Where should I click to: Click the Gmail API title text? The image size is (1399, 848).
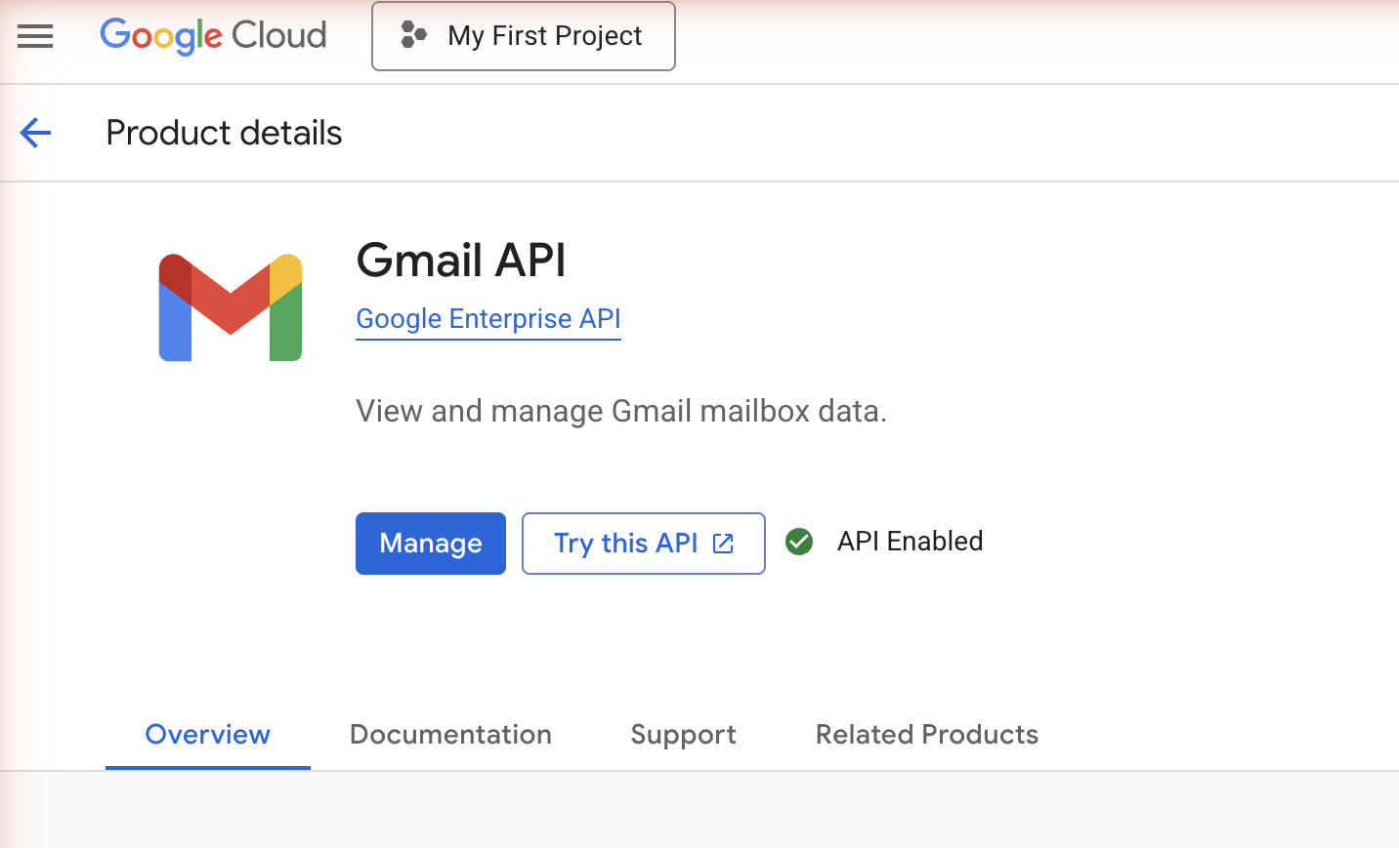461,261
